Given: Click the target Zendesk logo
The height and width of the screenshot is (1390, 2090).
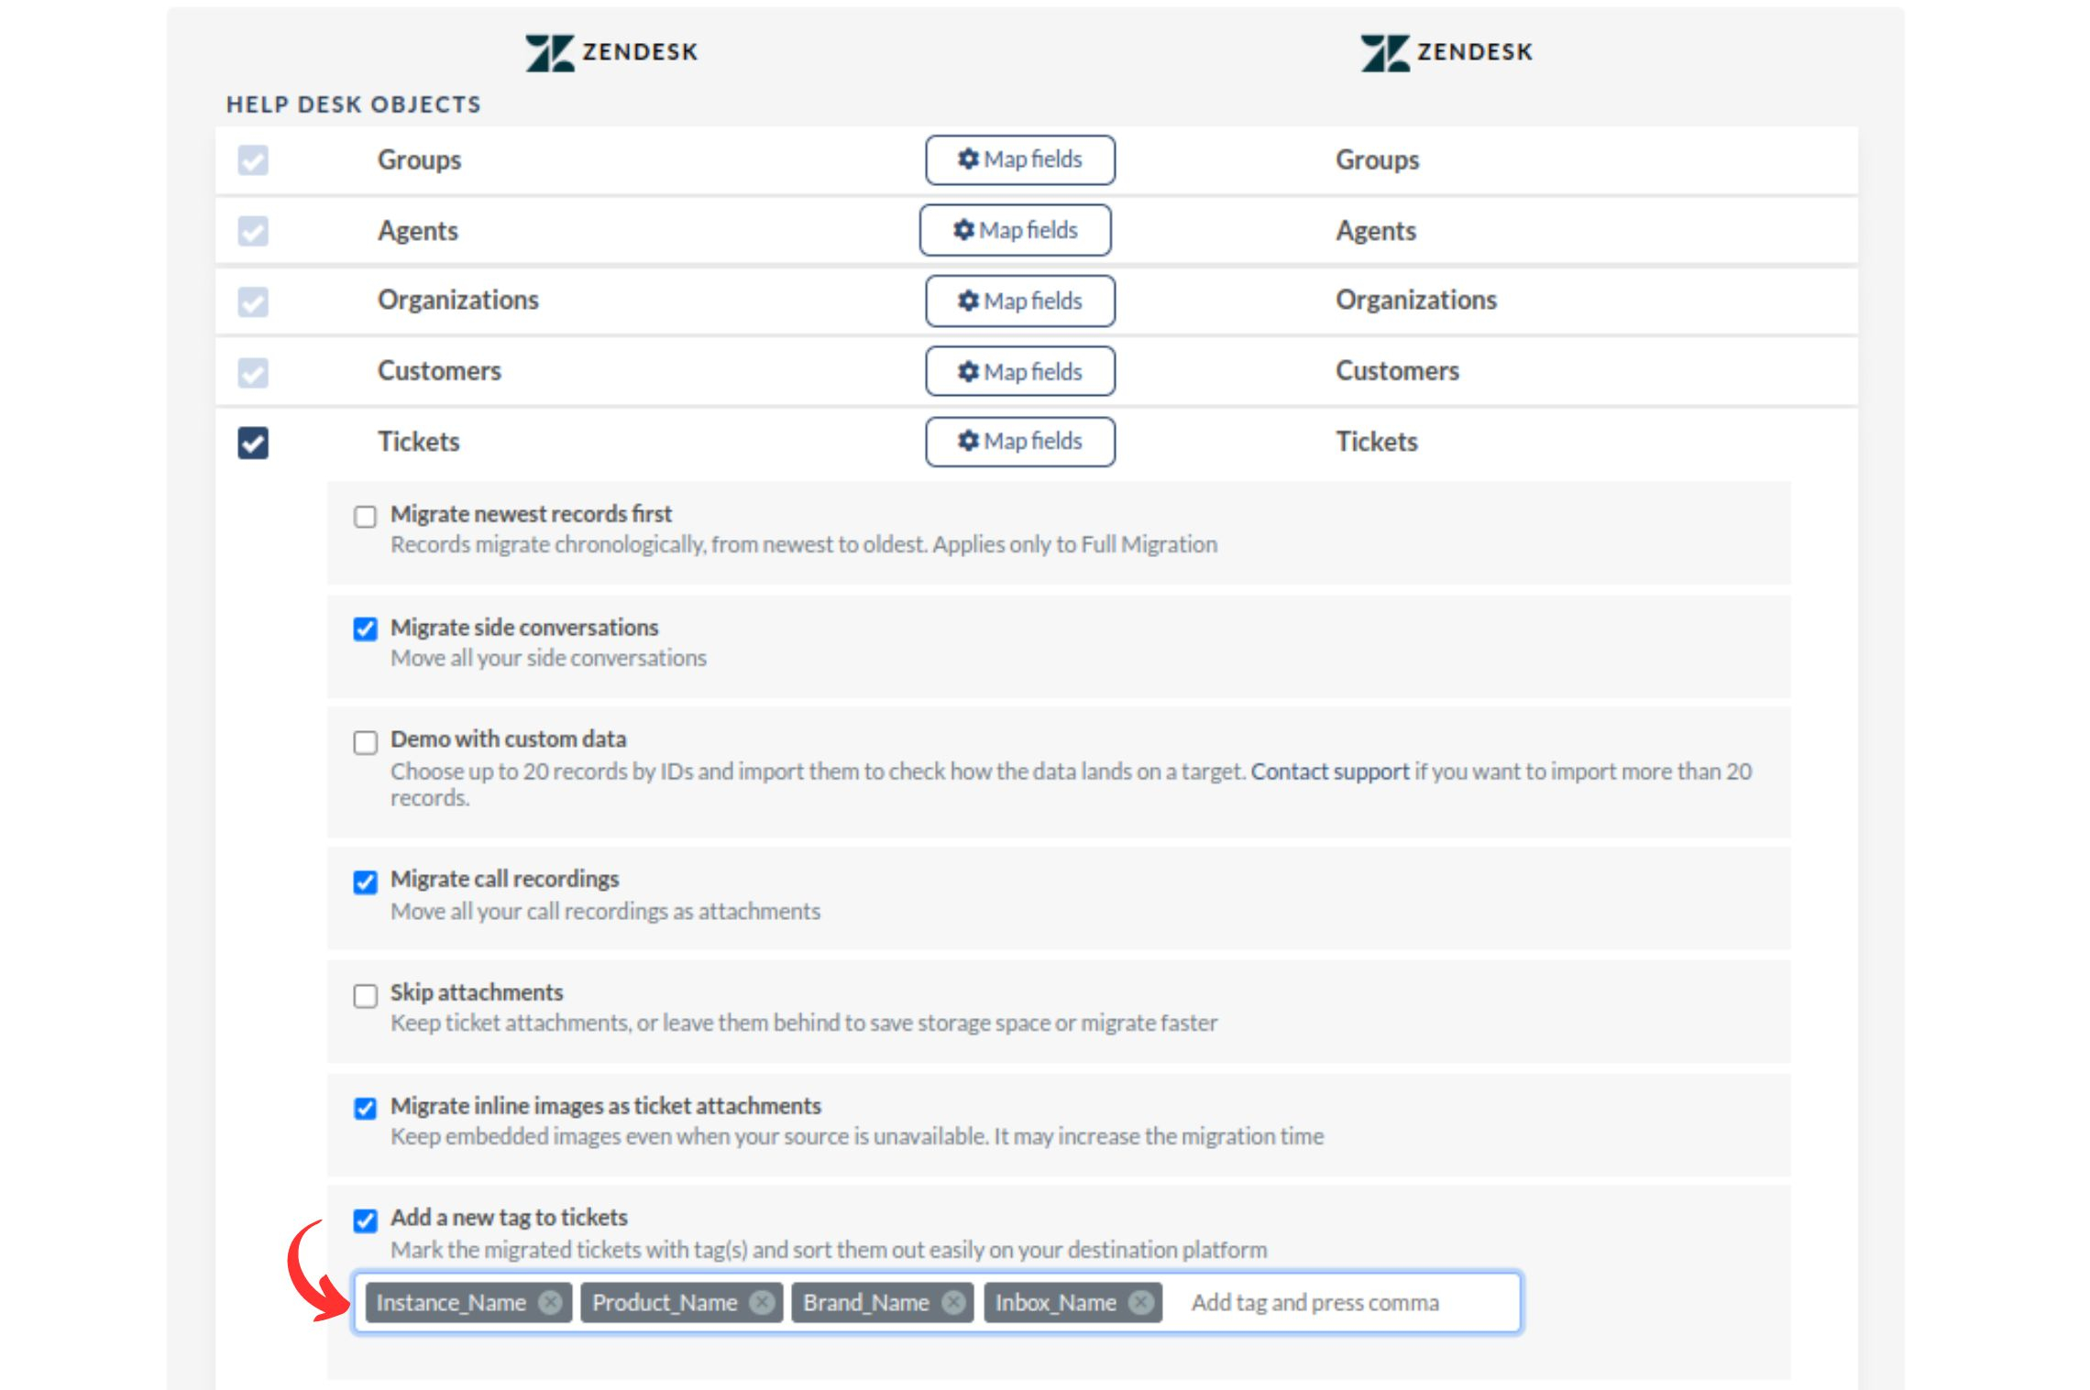Looking at the screenshot, I should coord(1446,52).
